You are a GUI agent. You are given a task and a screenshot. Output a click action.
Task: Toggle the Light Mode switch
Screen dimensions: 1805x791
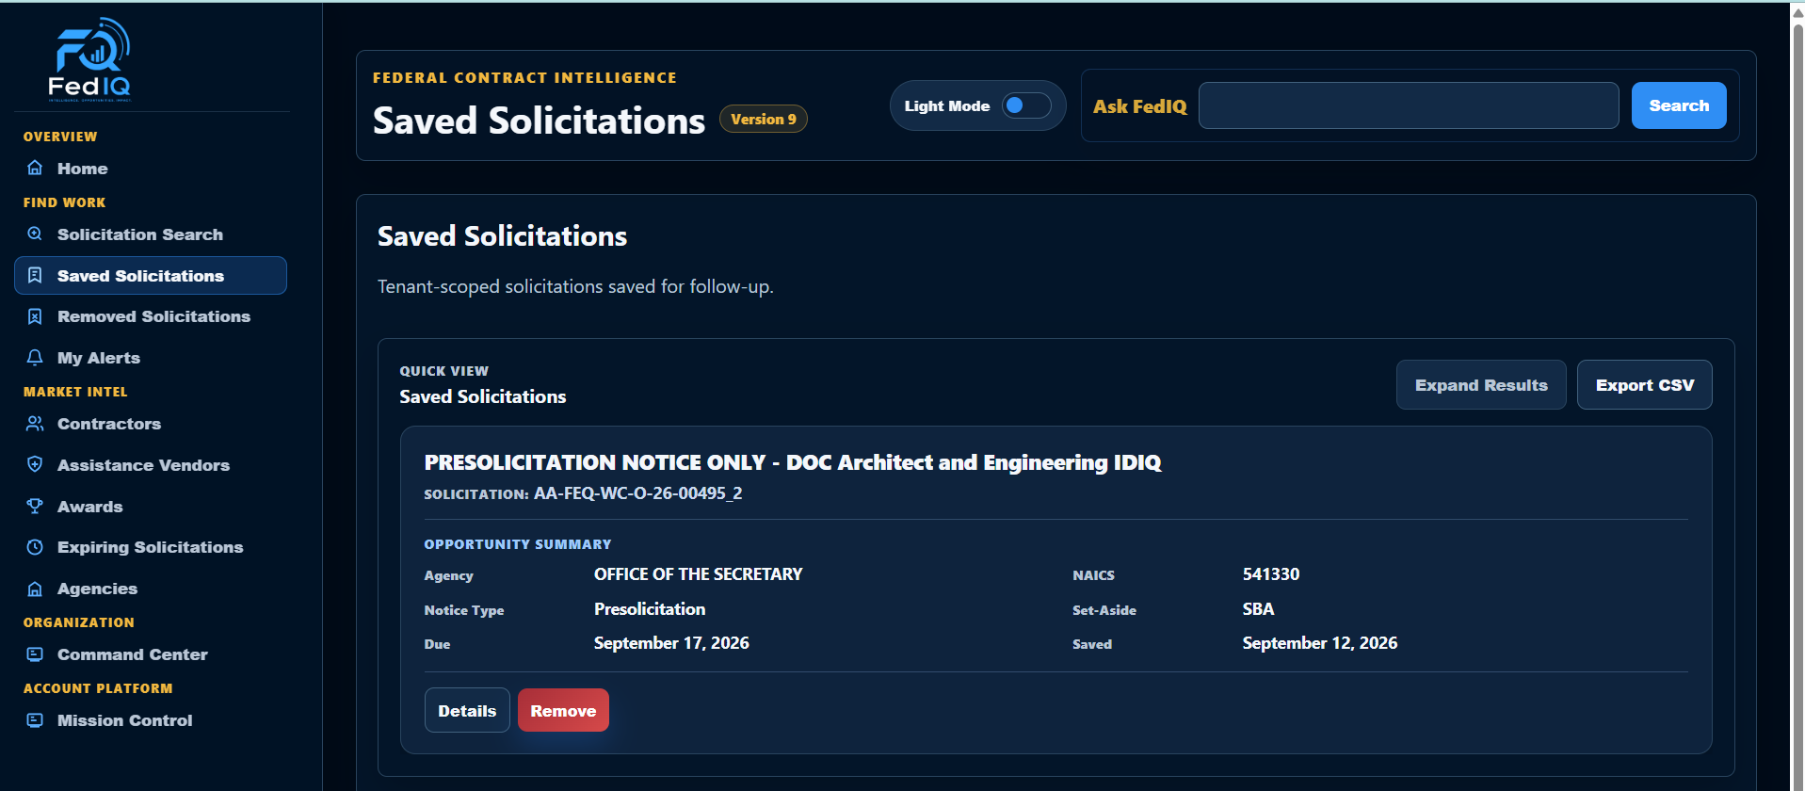click(1026, 105)
